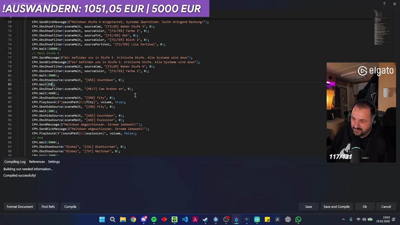
Task: Click the battery tray icon
Action: 370,219
